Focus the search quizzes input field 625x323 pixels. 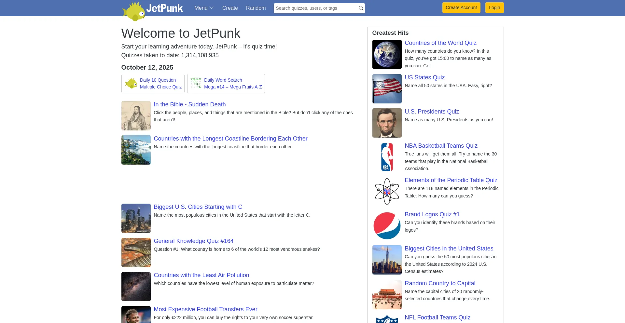point(315,8)
